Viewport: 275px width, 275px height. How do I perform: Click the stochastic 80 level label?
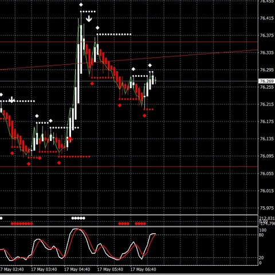coord(261,235)
